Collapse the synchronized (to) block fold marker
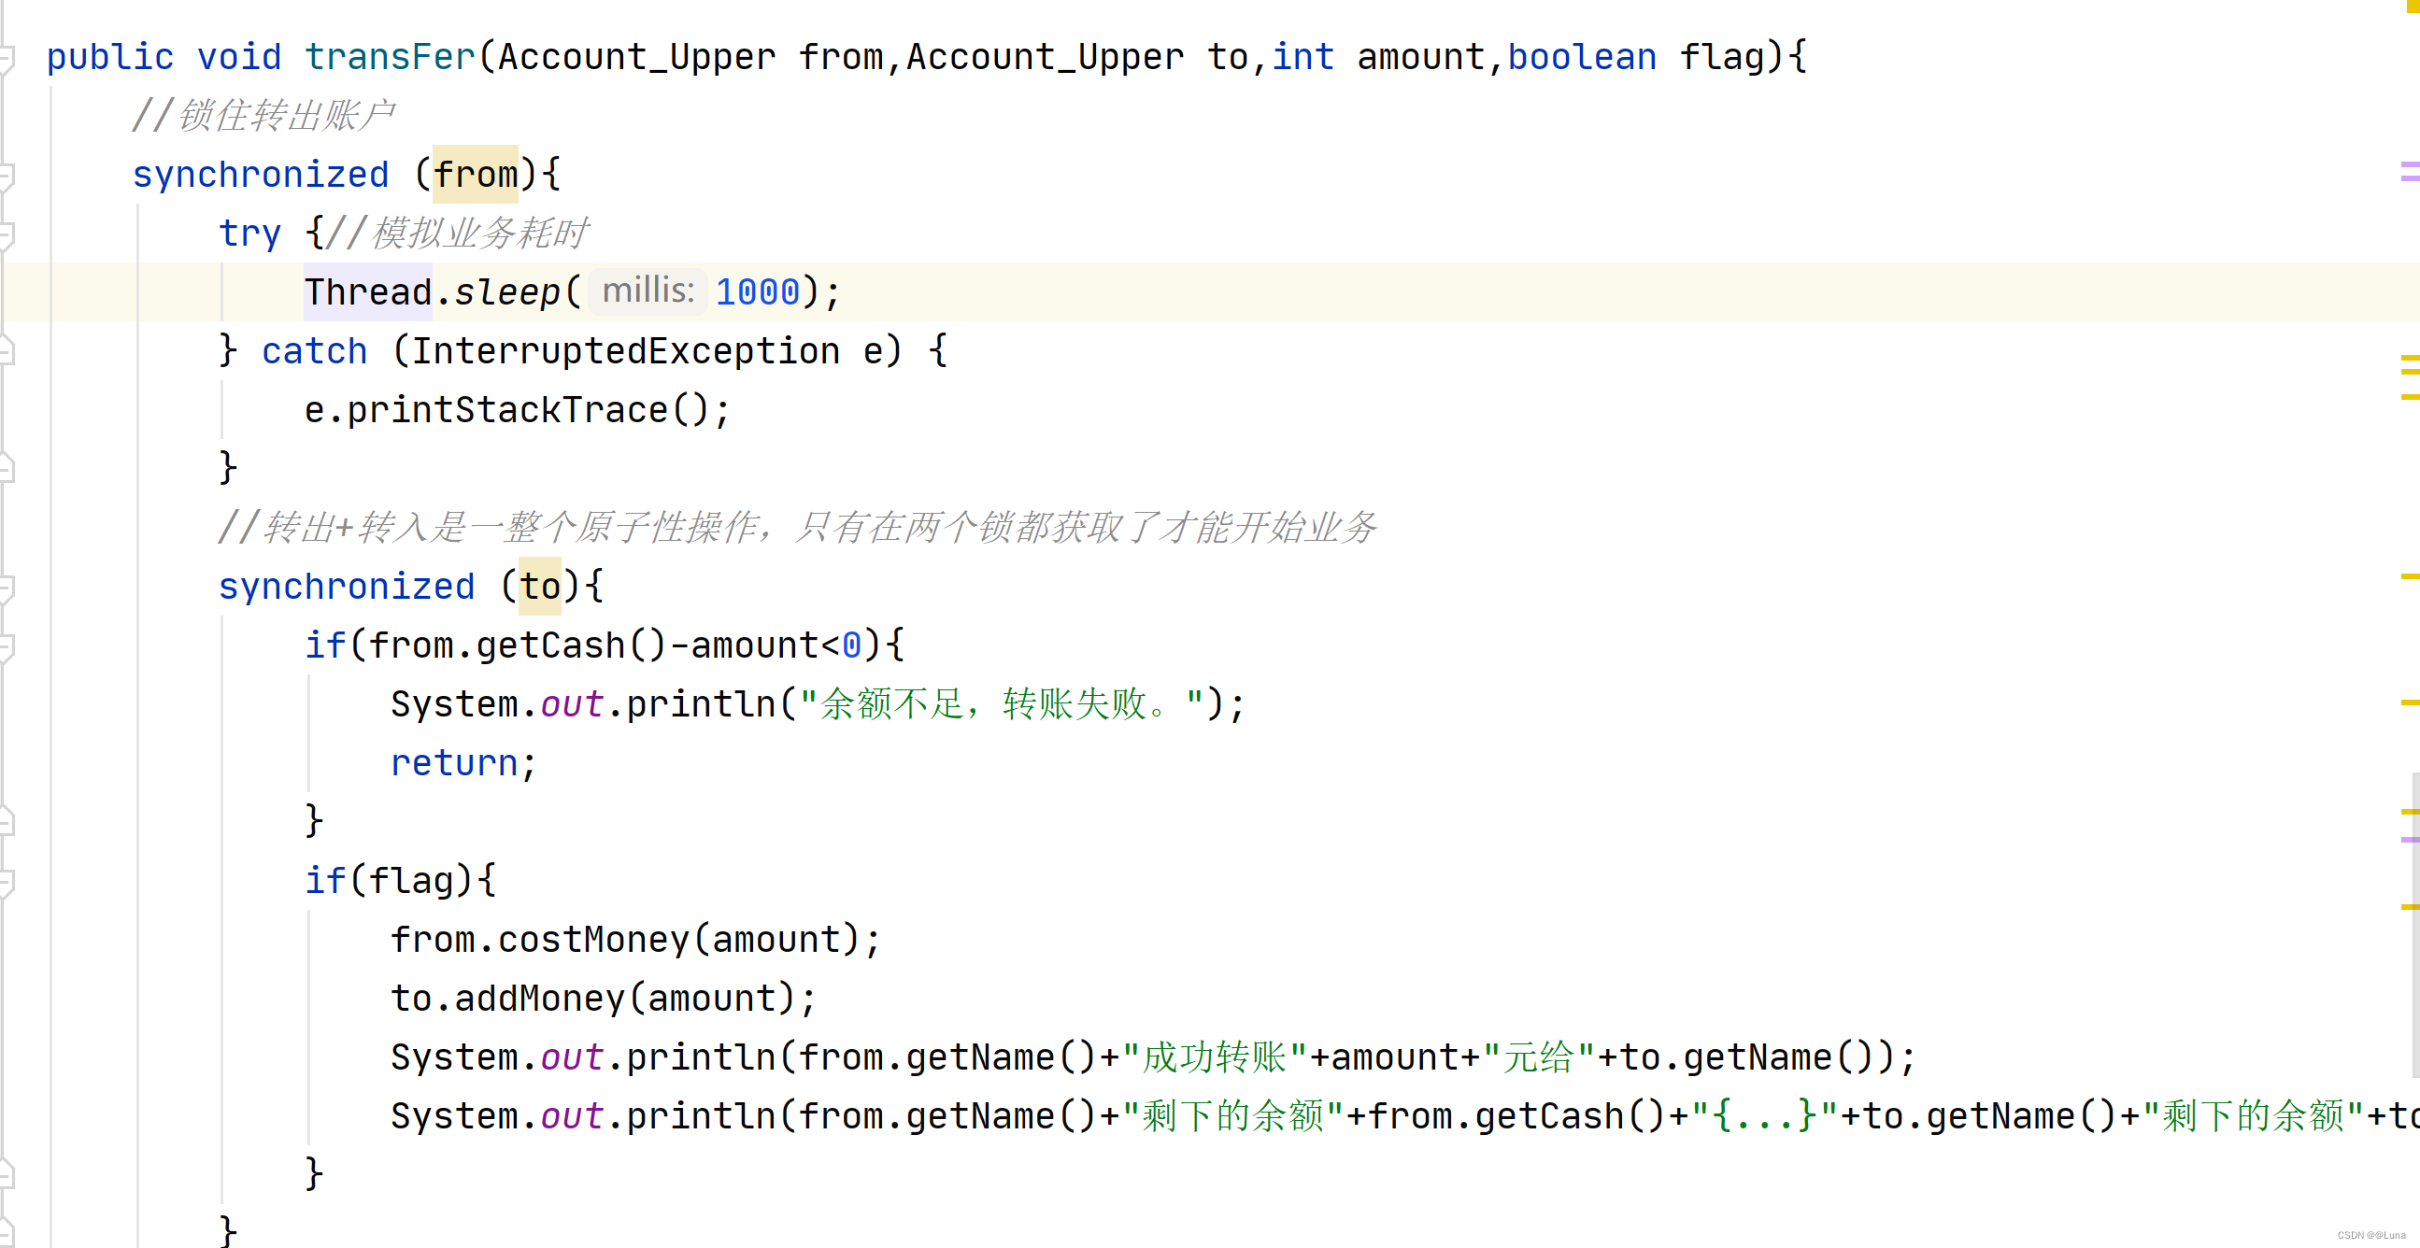 coord(6,589)
